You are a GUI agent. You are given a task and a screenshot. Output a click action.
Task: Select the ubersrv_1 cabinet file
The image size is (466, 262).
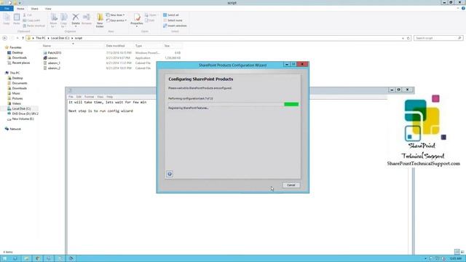pyautogui.click(x=54, y=63)
